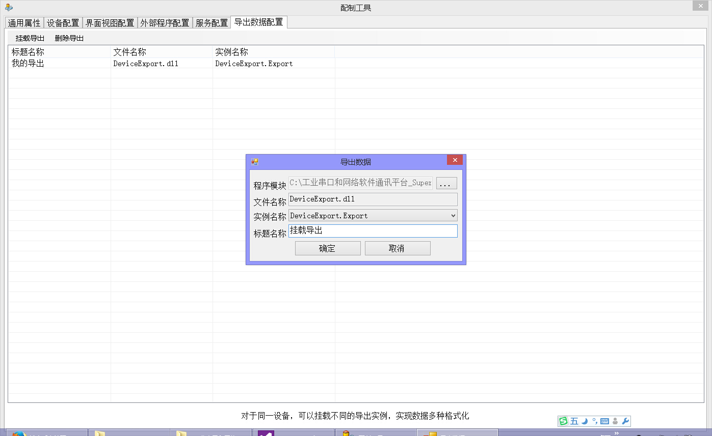This screenshot has height=436, width=712.
Task: Click the moon half-width toggle icon
Action: coord(585,421)
